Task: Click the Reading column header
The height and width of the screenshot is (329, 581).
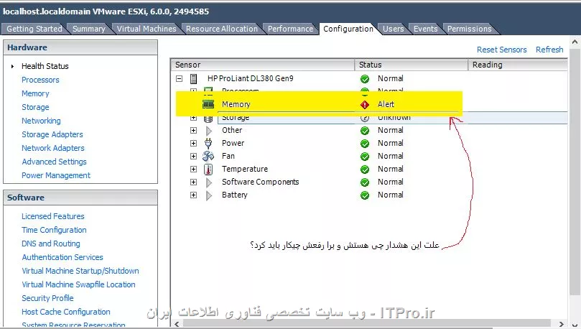Action: click(518, 65)
